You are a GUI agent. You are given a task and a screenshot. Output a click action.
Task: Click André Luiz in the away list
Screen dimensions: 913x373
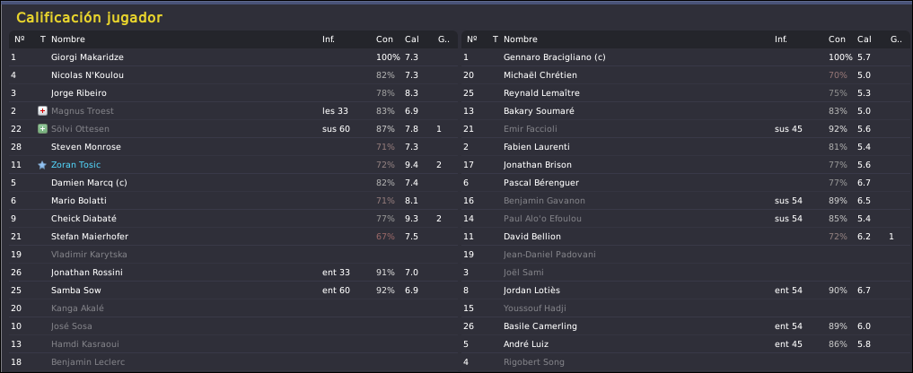526,344
